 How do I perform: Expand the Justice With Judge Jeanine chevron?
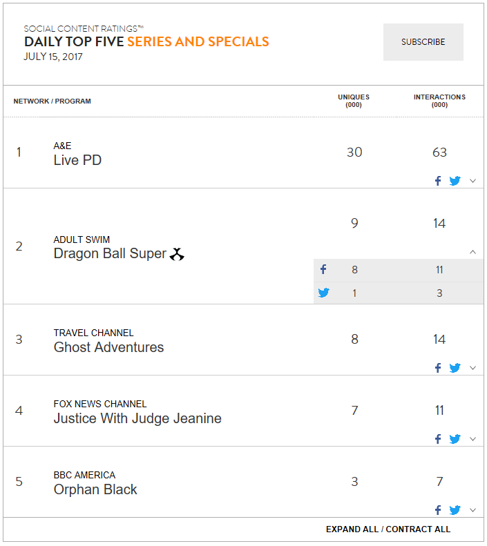[x=472, y=439]
